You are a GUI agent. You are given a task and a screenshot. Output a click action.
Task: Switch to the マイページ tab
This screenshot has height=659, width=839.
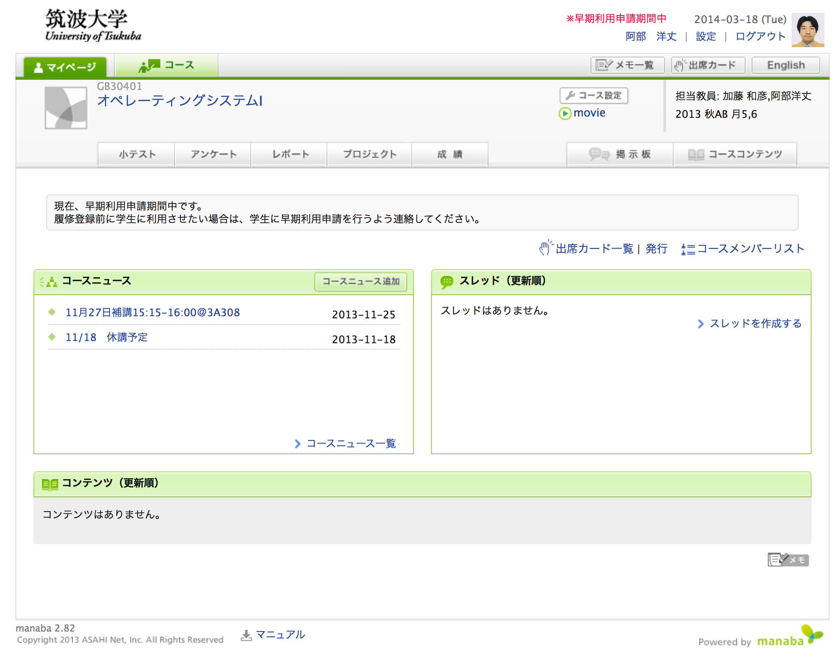tap(65, 67)
